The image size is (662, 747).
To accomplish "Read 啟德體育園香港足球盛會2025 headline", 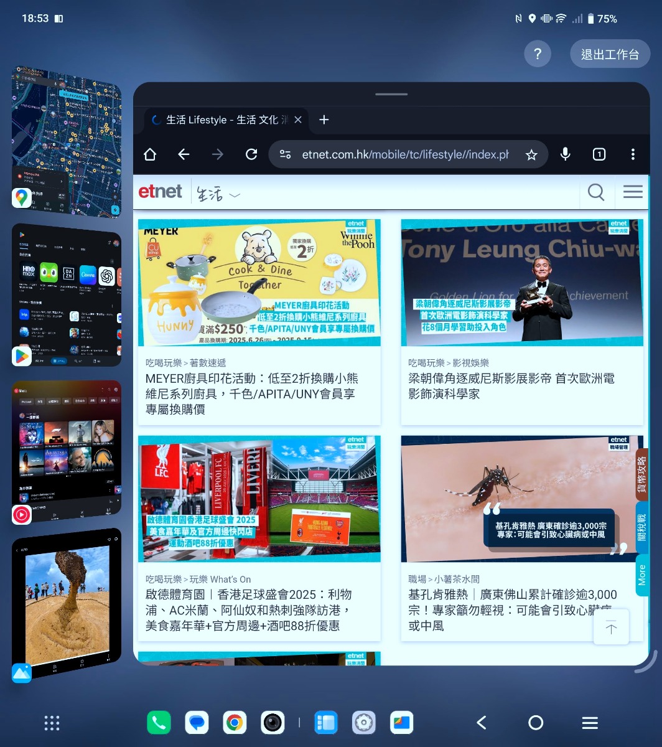I will tap(249, 610).
